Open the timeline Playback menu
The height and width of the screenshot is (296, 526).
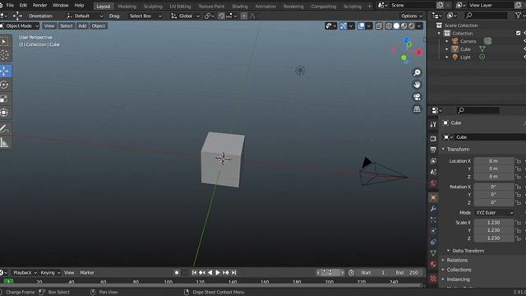tap(24, 272)
